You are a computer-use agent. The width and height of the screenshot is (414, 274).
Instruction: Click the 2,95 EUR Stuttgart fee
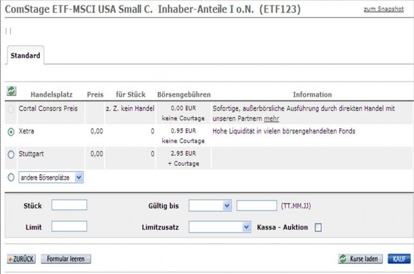pos(183,154)
